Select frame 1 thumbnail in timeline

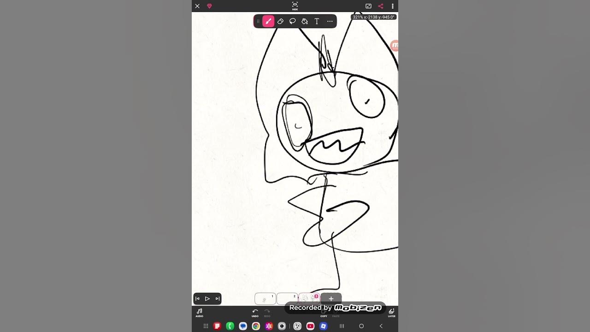point(265,299)
